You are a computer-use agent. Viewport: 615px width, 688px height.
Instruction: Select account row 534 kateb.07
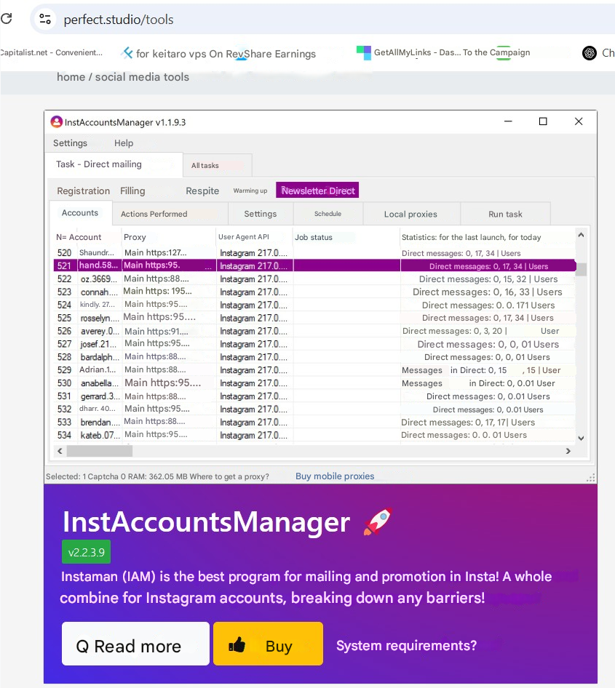[314, 435]
